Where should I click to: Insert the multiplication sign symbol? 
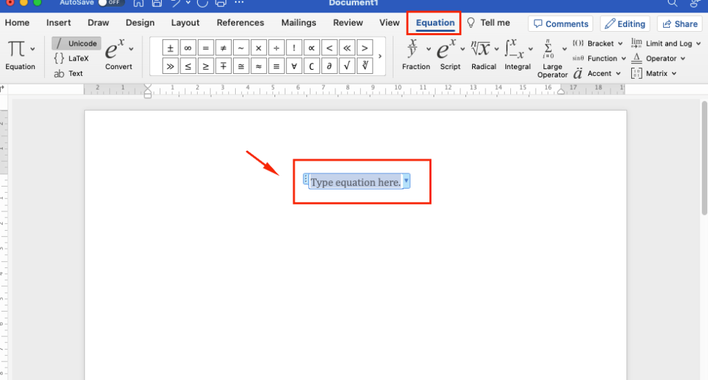pyautogui.click(x=259, y=48)
